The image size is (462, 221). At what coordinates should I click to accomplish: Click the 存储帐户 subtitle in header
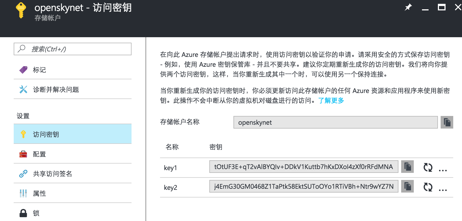(48, 18)
